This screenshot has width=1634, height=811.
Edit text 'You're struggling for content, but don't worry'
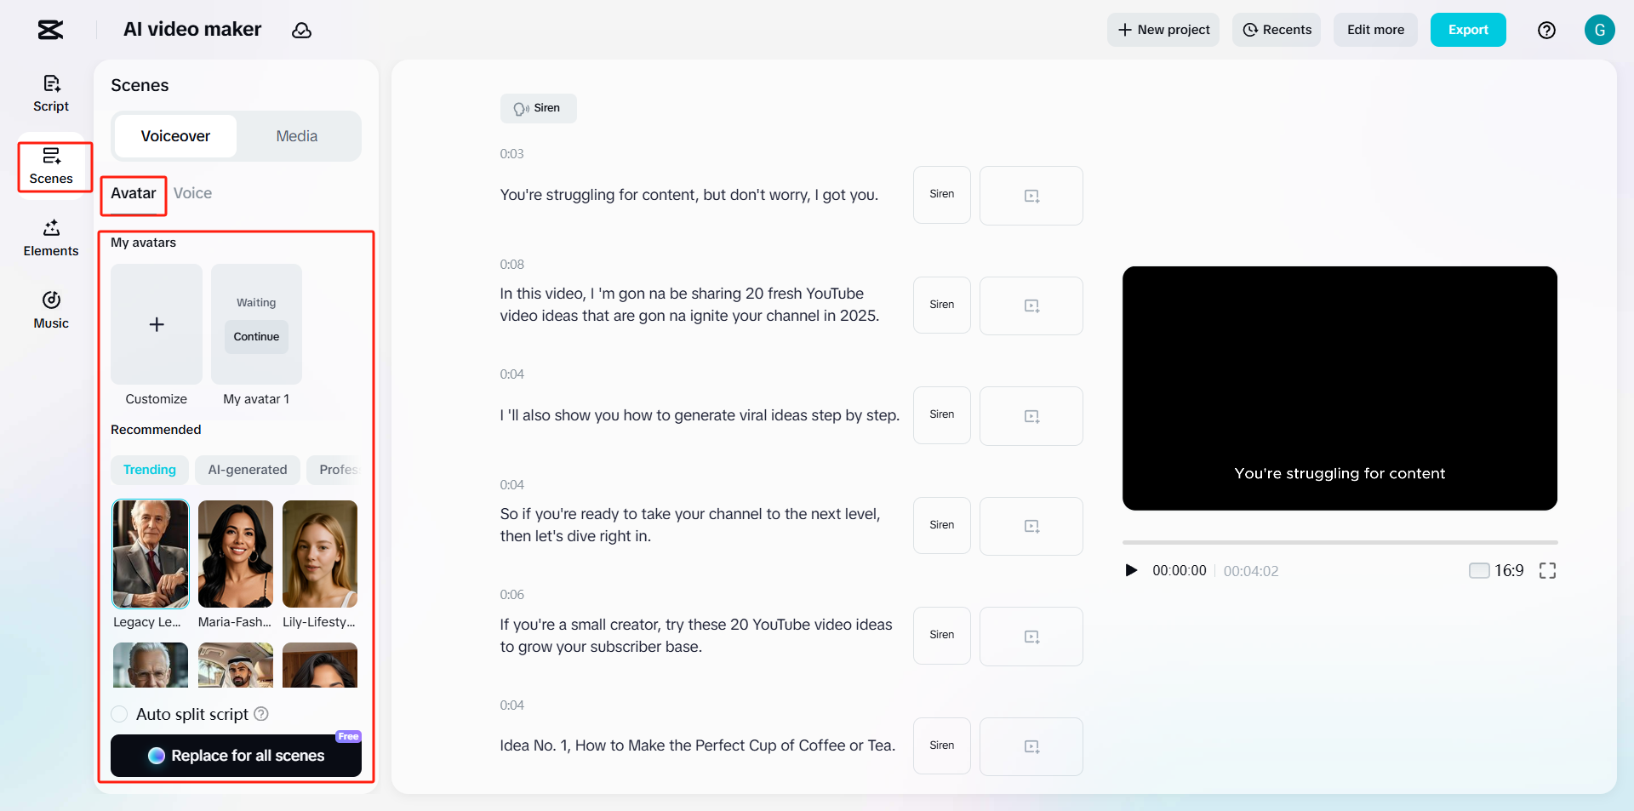(688, 195)
